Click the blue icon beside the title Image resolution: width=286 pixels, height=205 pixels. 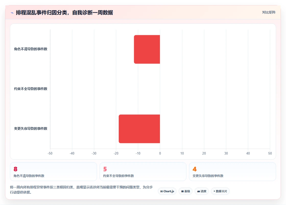pyautogui.click(x=12, y=13)
